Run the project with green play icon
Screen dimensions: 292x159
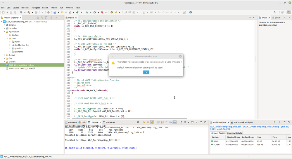point(95,13)
